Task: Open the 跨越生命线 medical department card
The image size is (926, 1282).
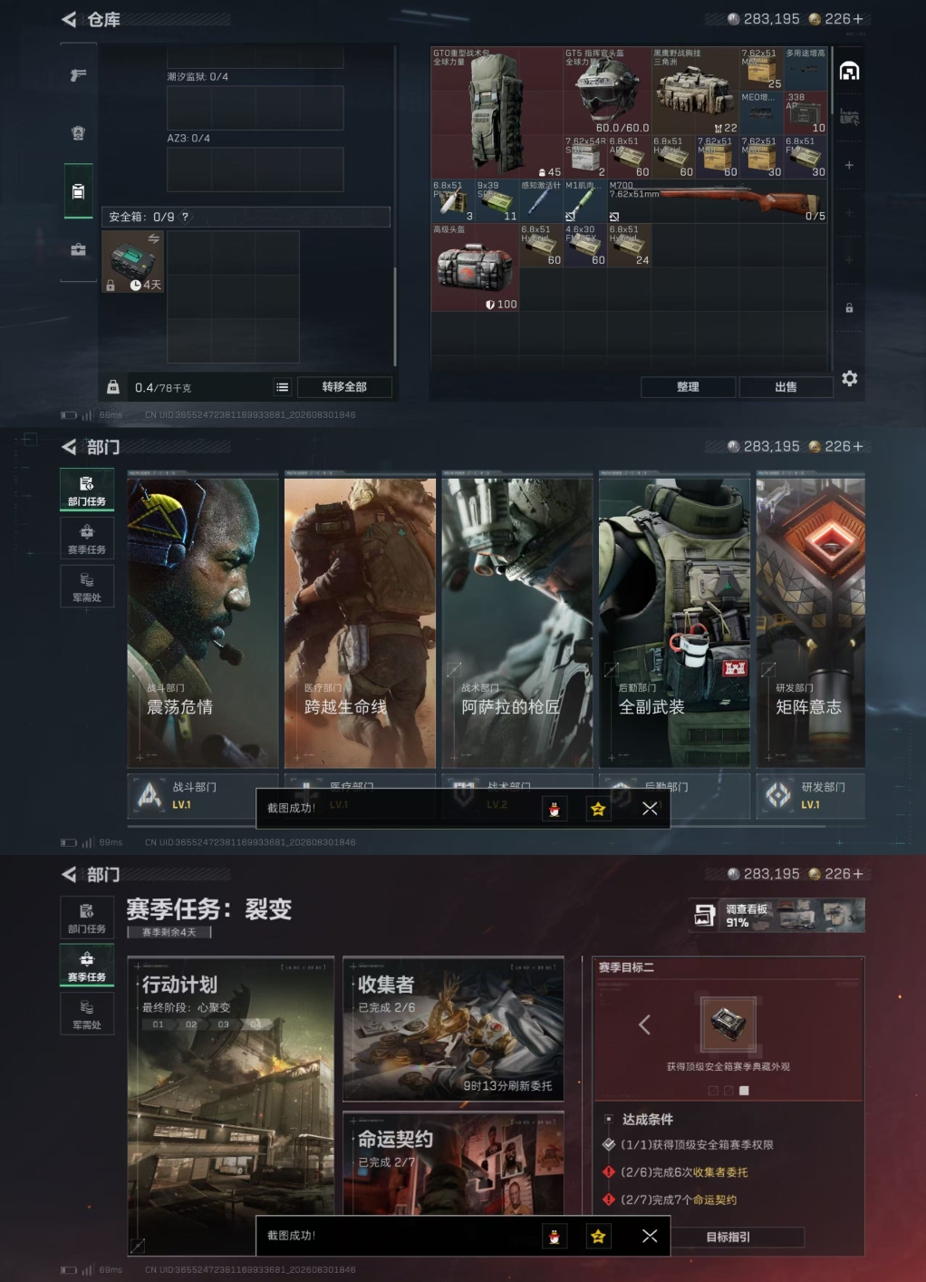Action: point(360,622)
